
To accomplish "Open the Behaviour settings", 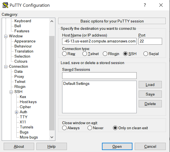I will (23, 46).
